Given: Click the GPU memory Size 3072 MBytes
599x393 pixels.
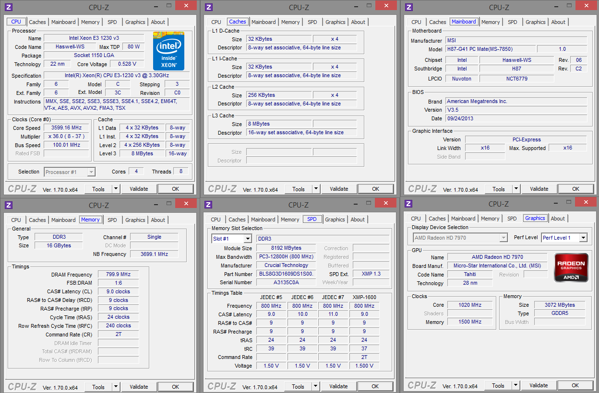Looking at the screenshot, I should tap(560, 305).
